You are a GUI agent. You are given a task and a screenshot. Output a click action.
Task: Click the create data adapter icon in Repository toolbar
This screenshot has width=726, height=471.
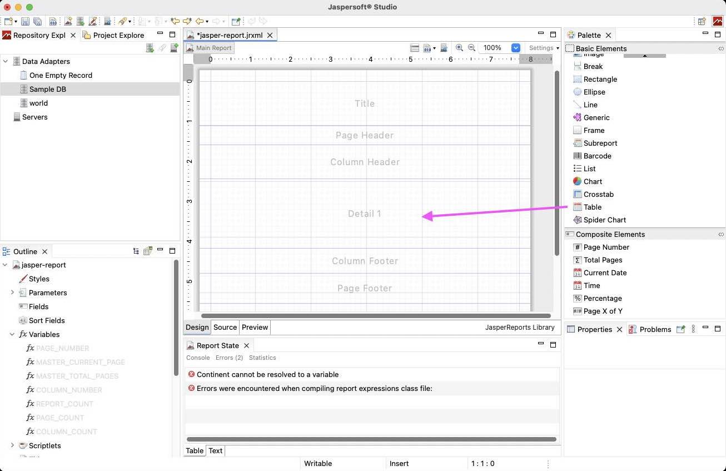[x=150, y=48]
